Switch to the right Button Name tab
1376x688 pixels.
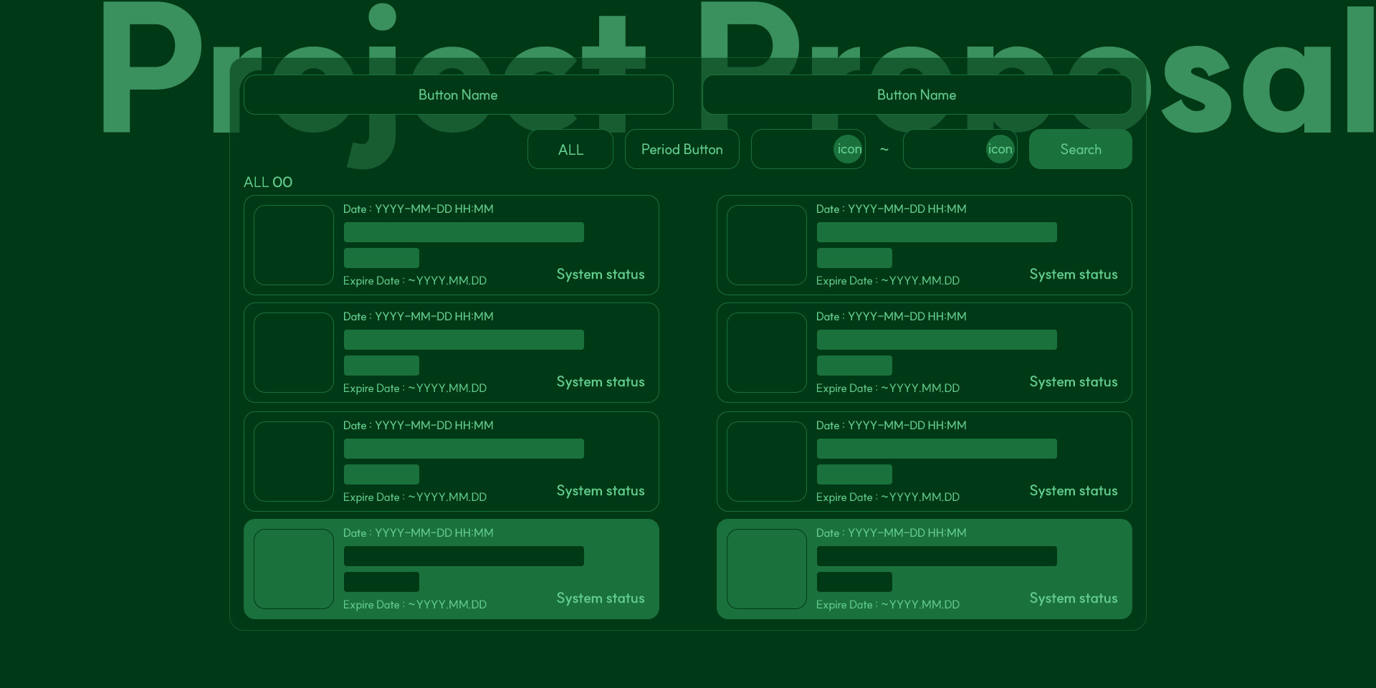pyautogui.click(x=917, y=95)
